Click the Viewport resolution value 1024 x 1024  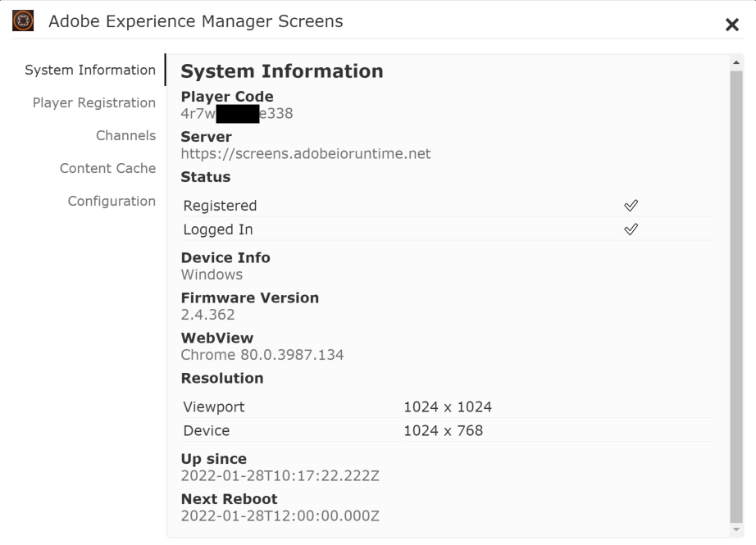coord(447,407)
